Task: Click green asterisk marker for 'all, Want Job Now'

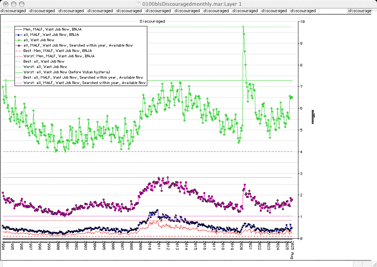Action: (19, 40)
